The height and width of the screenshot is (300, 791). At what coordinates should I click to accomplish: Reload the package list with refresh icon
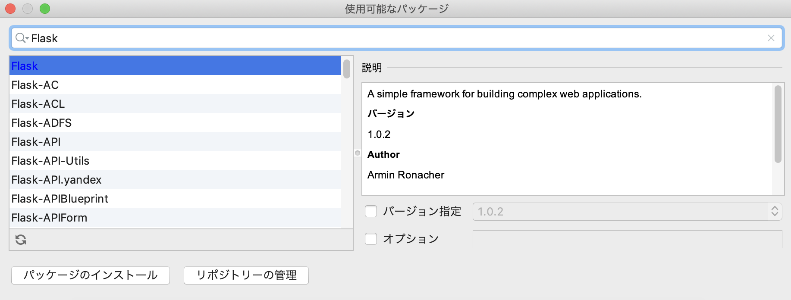[x=21, y=240]
